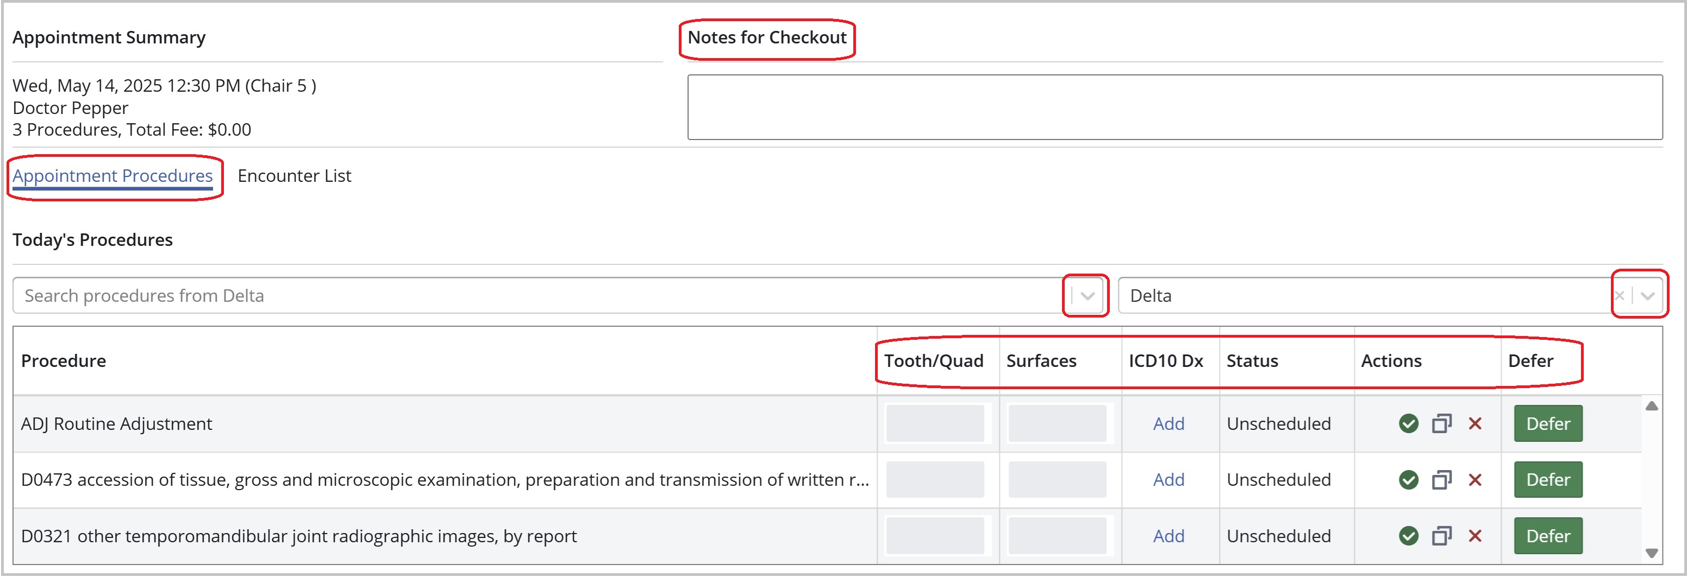Click the scroll down arrow in procedures table
Screen dimensions: 1687x577
[x=1652, y=554]
